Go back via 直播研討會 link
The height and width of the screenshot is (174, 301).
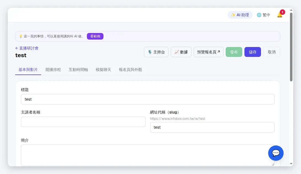point(27,48)
